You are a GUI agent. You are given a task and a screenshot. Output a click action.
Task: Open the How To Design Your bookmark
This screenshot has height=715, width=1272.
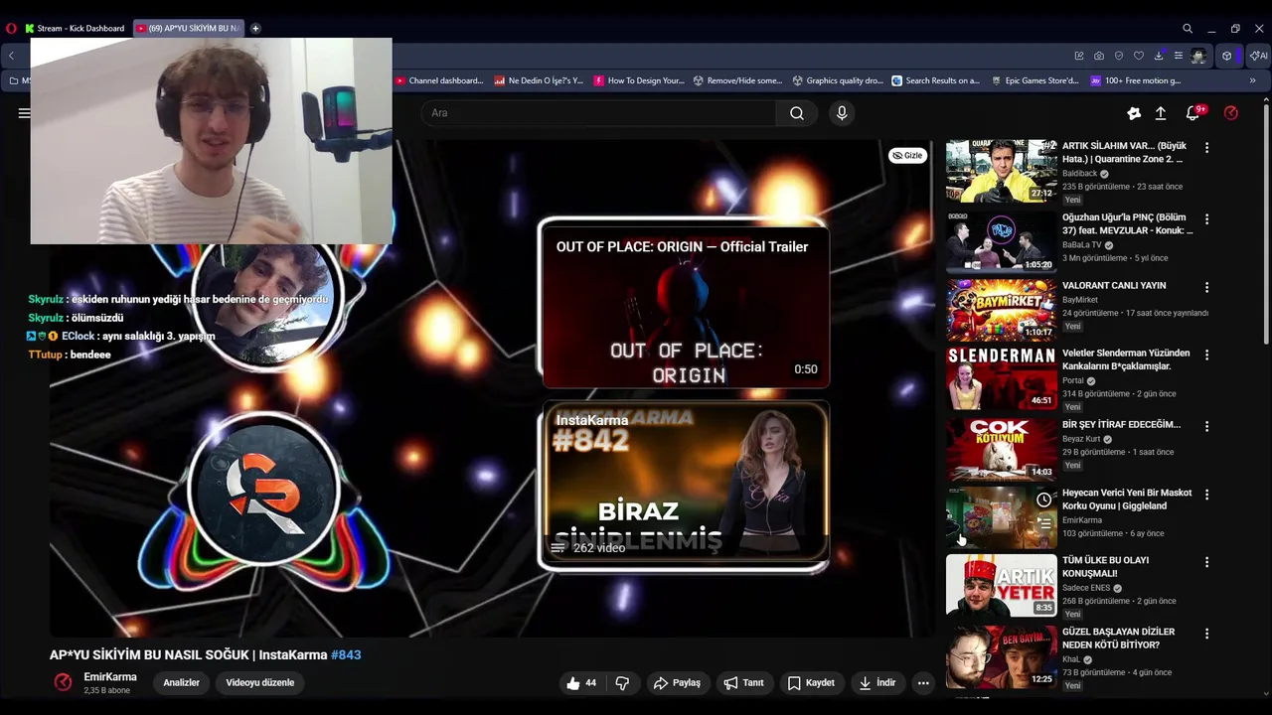[x=639, y=80]
